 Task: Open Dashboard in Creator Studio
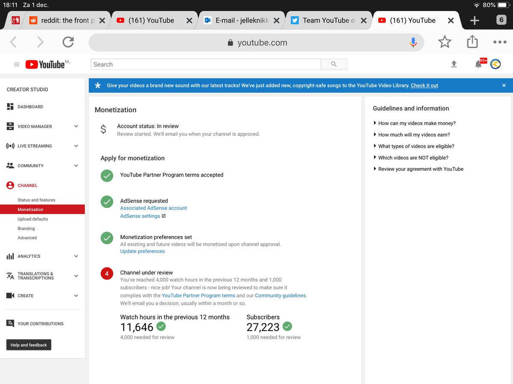coord(30,107)
